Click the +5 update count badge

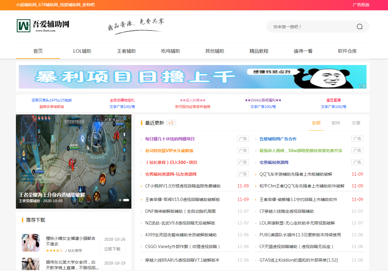[x=171, y=123]
